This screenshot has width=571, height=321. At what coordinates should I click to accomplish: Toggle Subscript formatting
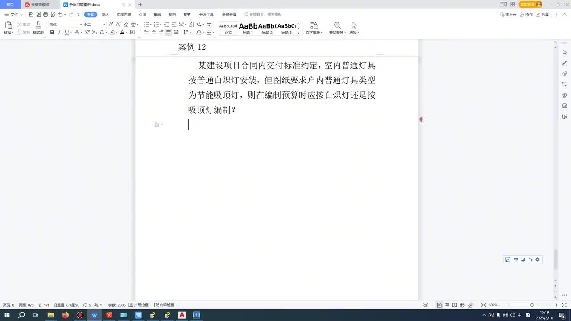coord(95,32)
